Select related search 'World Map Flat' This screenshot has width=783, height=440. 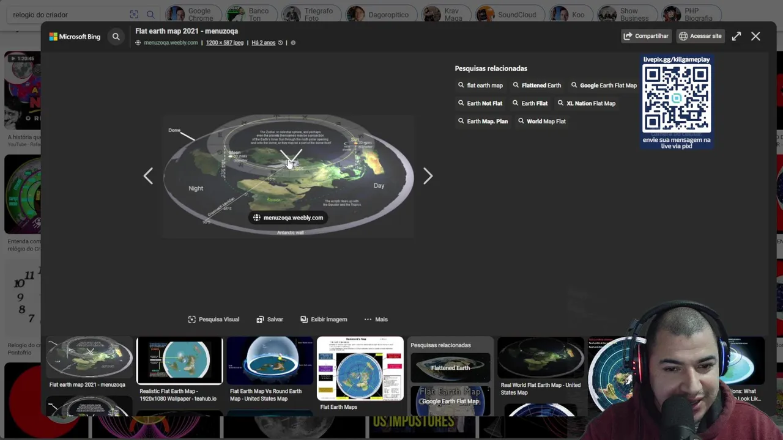(541, 121)
